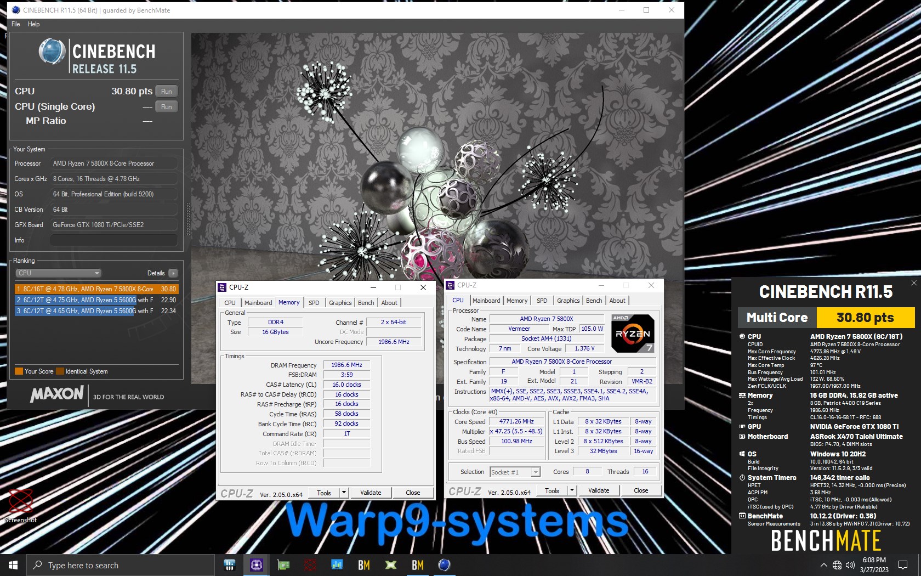Click Core Speed value 4771.26 MHz
The image size is (921, 576).
[516, 421]
